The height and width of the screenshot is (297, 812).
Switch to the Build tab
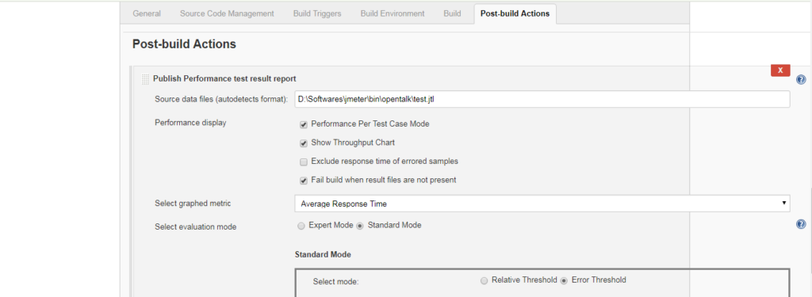point(452,14)
